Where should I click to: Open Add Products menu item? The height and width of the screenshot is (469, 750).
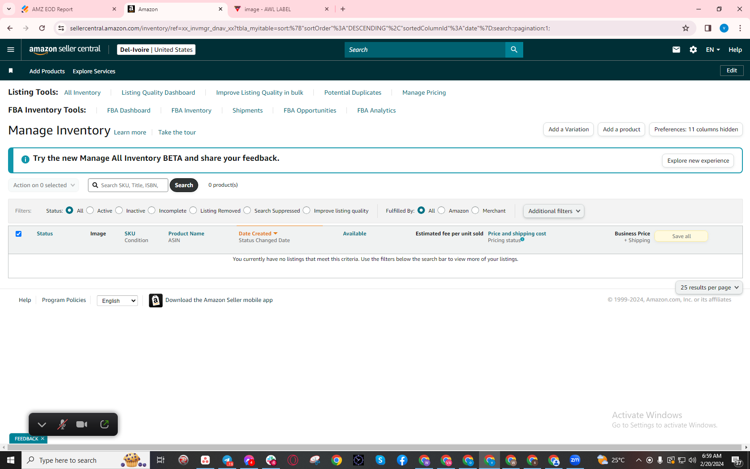point(47,71)
